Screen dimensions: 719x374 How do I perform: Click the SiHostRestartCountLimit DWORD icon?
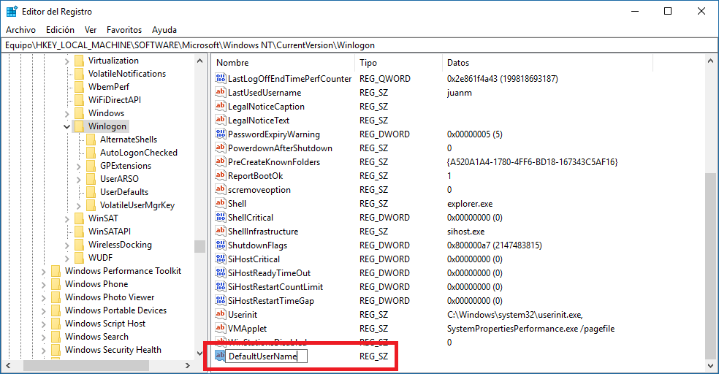[221, 286]
